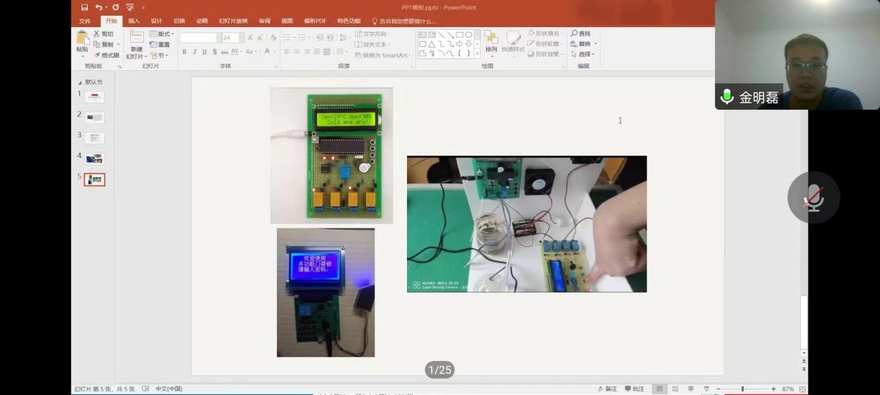Click the New Slide (新建幻灯片) icon
Image resolution: width=880 pixels, height=395 pixels.
tap(136, 38)
